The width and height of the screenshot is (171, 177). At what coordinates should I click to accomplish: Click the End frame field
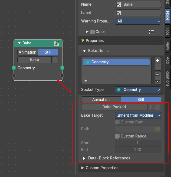coord(138,150)
